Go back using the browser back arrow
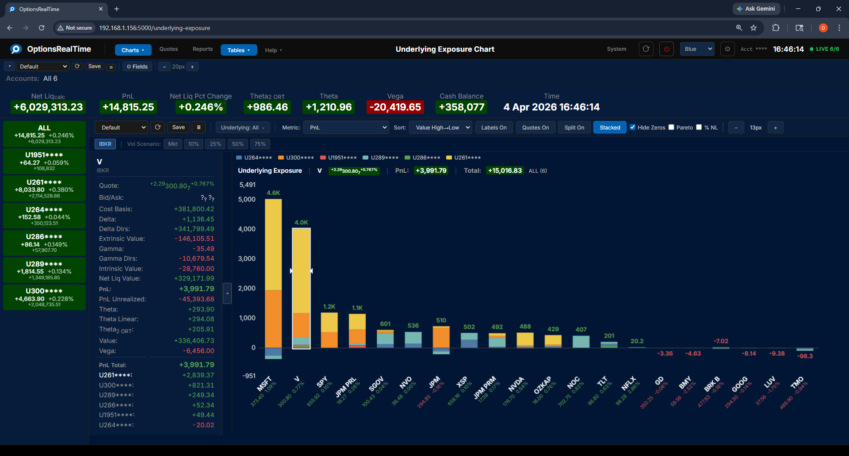 point(10,28)
